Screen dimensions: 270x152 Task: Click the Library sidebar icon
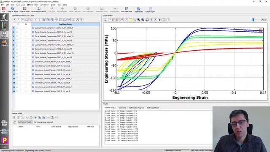4,43
